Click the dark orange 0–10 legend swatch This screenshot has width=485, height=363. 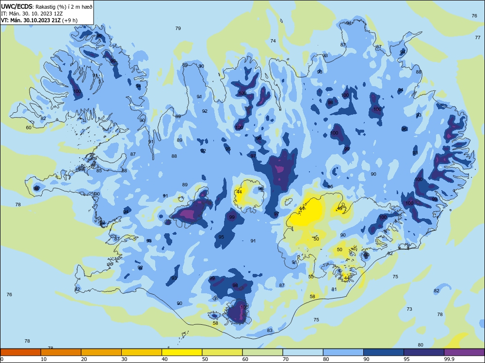20,352
